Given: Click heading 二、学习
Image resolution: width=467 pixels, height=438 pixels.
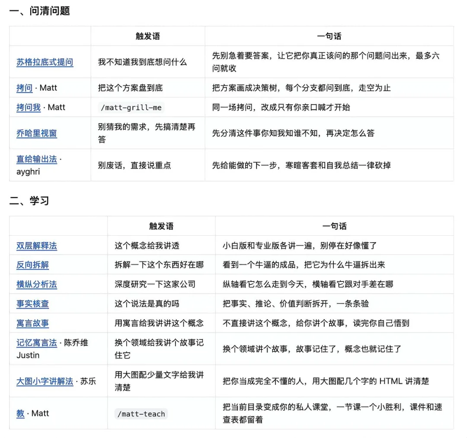Looking at the screenshot, I should pyautogui.click(x=29, y=201).
